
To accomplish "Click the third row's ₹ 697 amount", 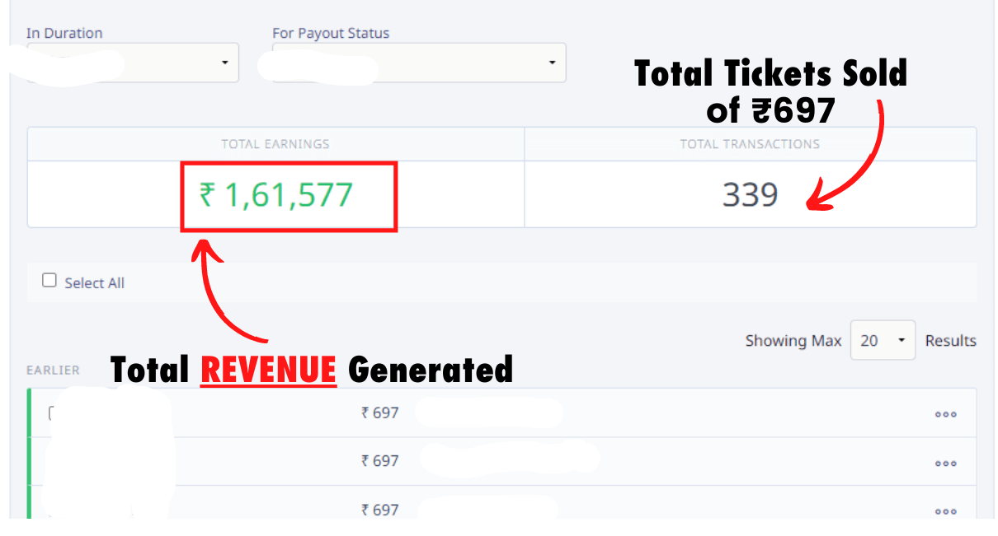I will point(379,510).
